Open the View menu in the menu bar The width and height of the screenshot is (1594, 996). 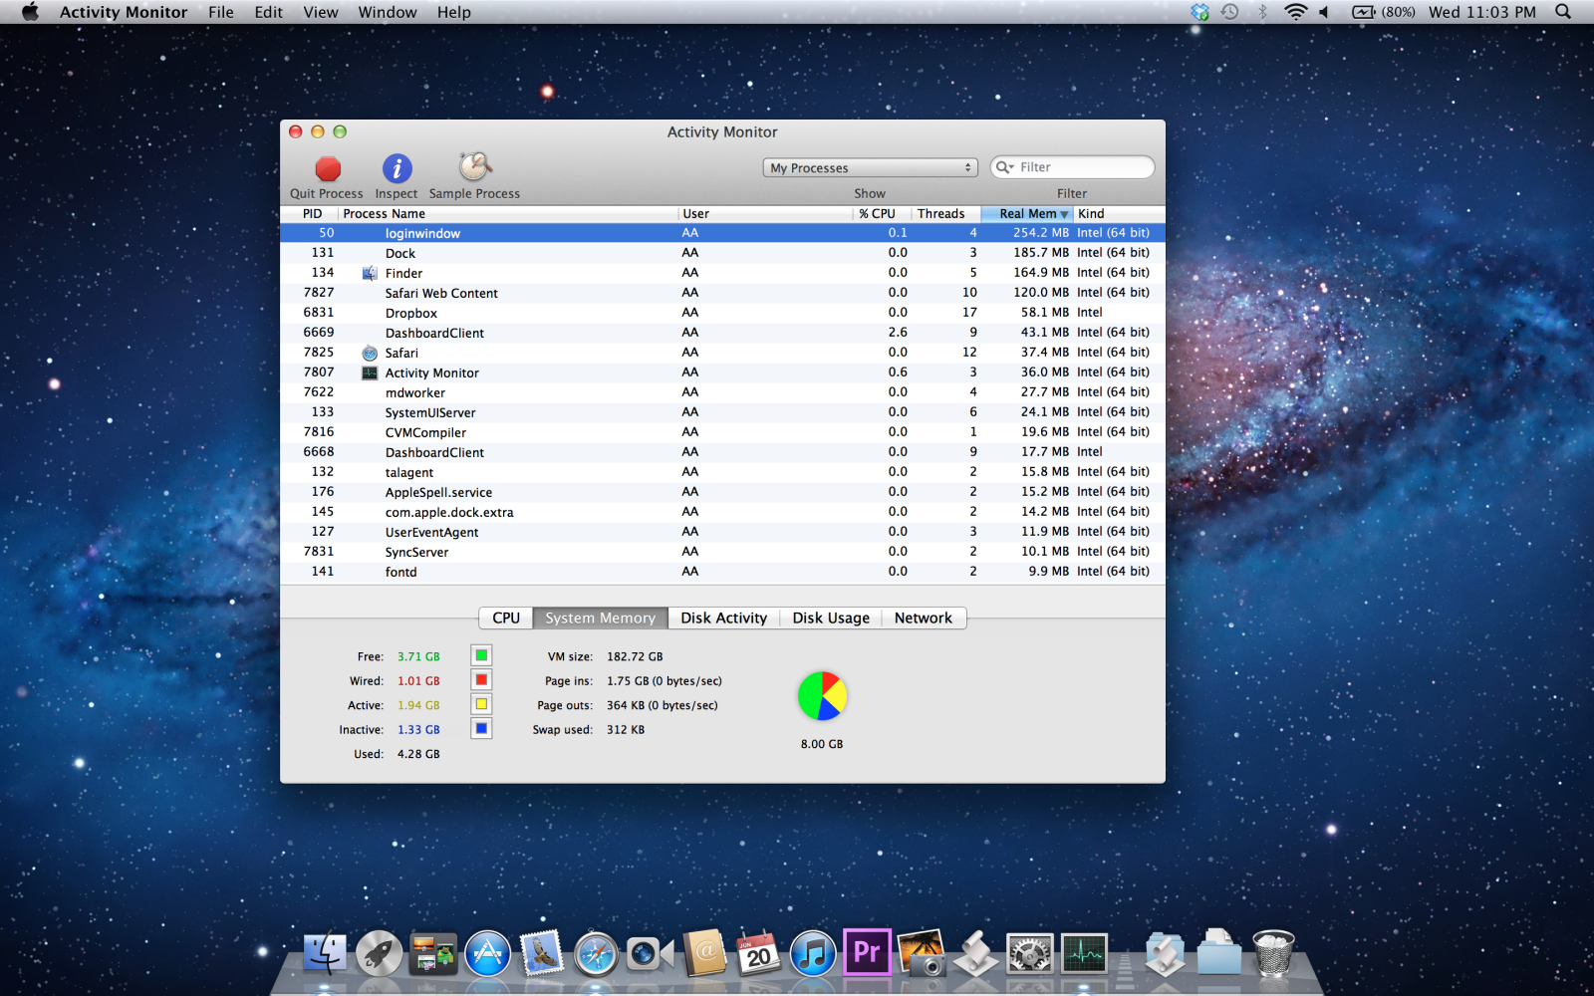click(x=320, y=12)
